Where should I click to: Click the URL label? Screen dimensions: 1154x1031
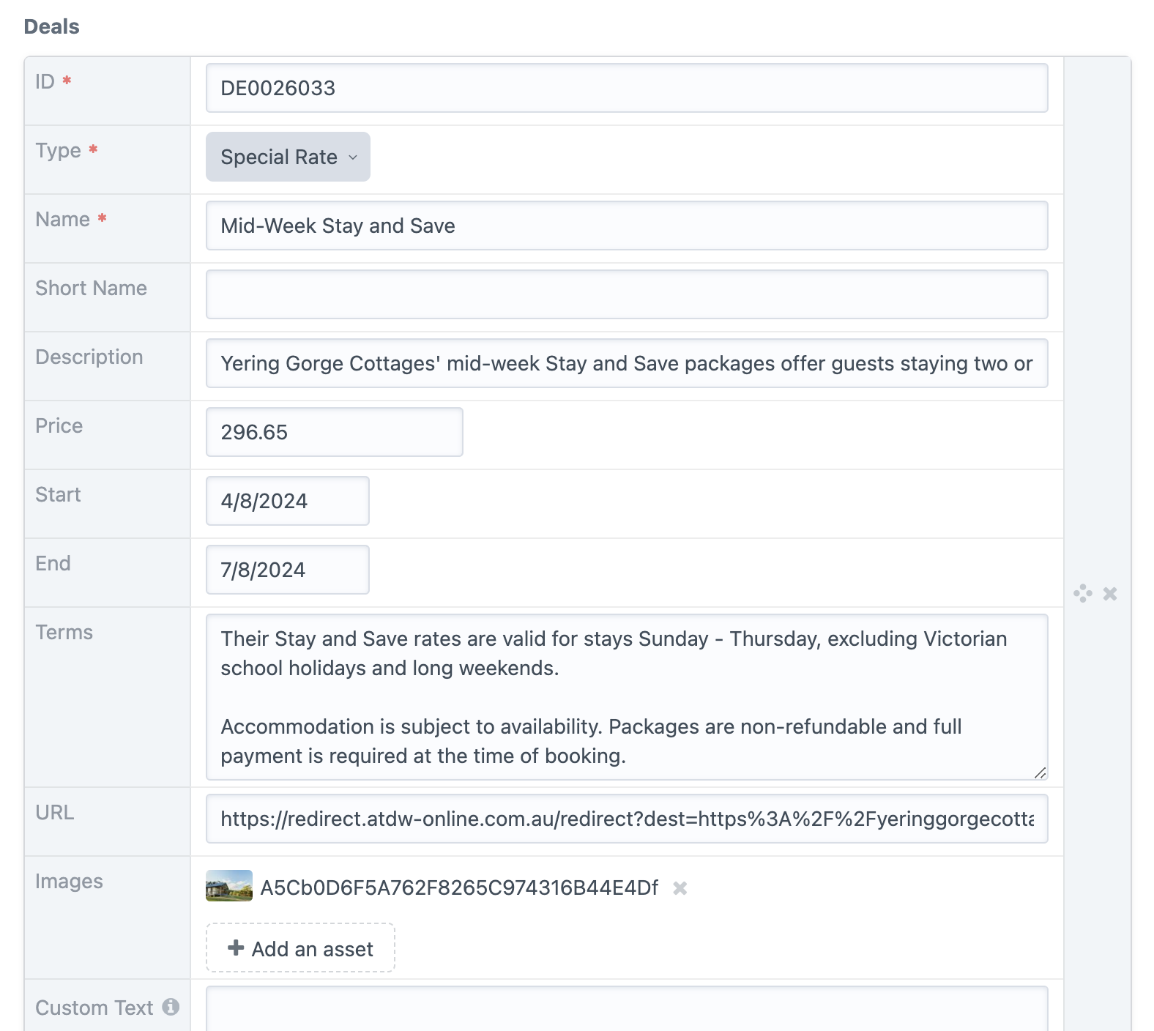55,812
